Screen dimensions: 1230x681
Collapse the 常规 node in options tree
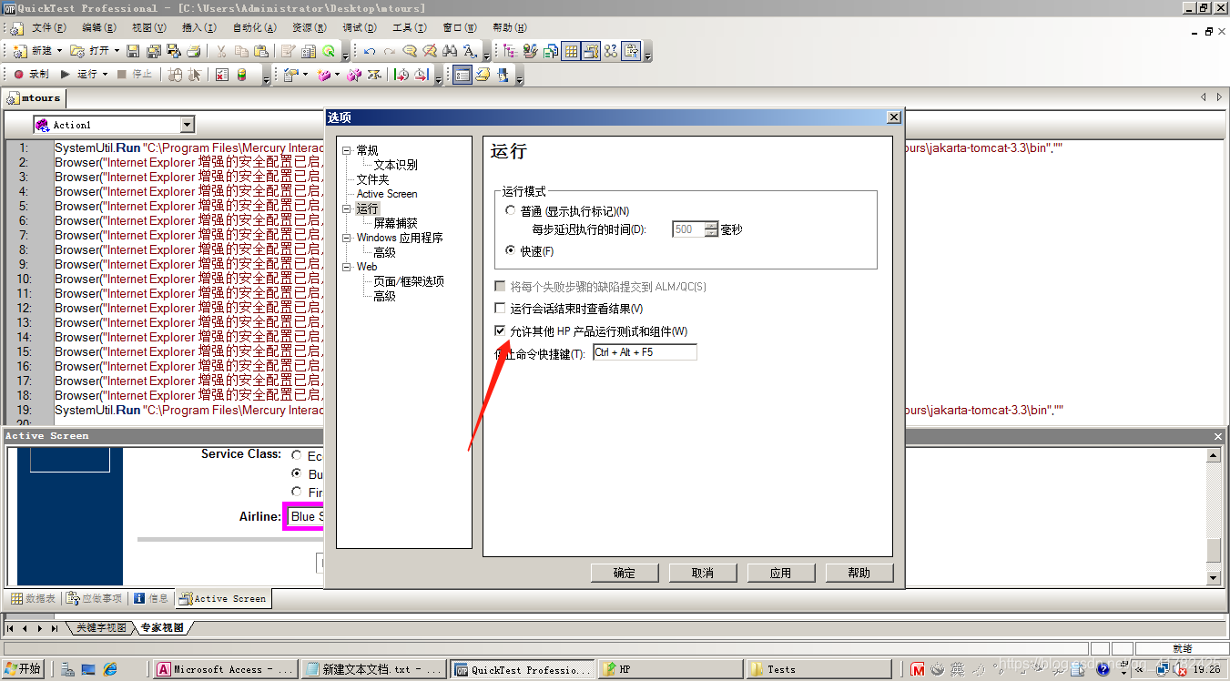[x=346, y=150]
